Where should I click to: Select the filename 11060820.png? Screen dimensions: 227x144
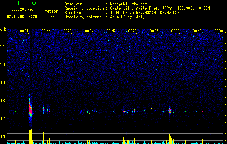tap(20, 9)
